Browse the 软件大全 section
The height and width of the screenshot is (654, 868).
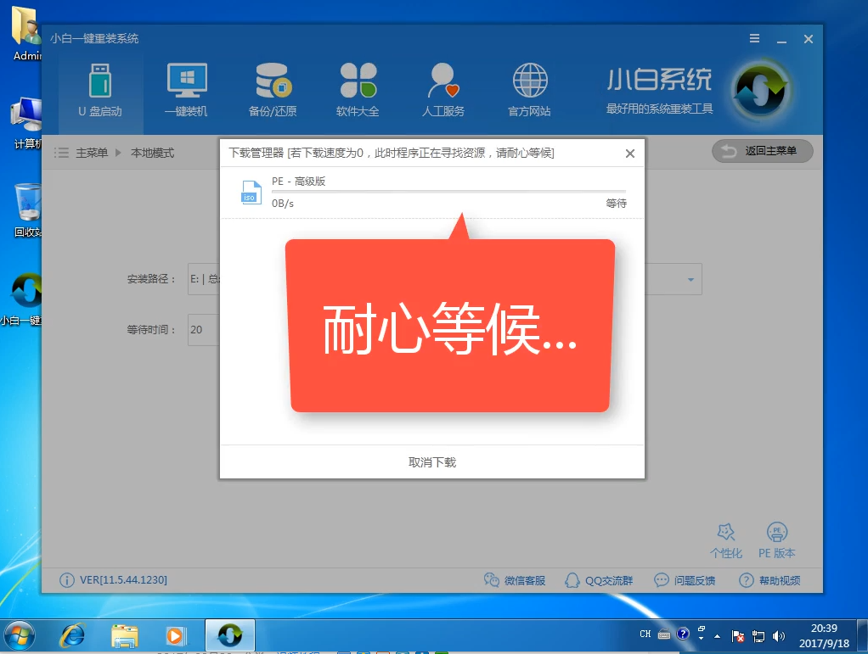pyautogui.click(x=358, y=89)
